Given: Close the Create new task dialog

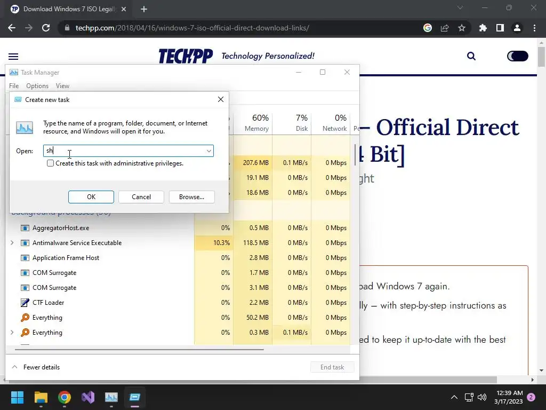Looking at the screenshot, I should 220,99.
